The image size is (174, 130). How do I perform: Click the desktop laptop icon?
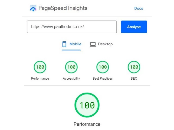(93, 44)
